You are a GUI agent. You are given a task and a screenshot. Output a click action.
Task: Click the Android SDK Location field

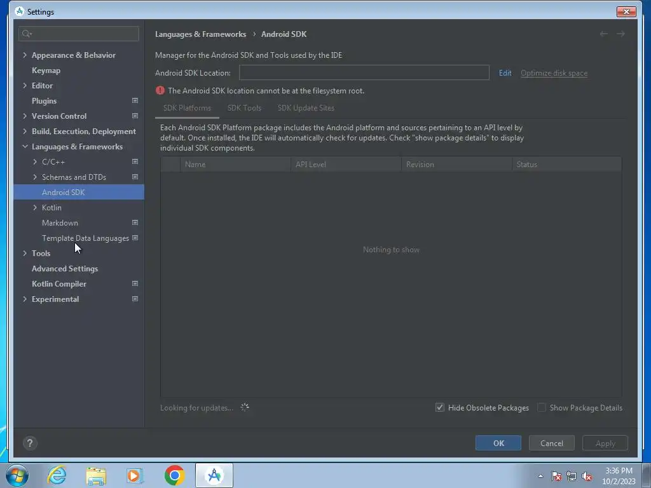point(364,72)
